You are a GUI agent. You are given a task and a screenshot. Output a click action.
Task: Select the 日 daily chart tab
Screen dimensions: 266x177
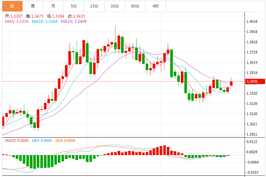coord(12,6)
